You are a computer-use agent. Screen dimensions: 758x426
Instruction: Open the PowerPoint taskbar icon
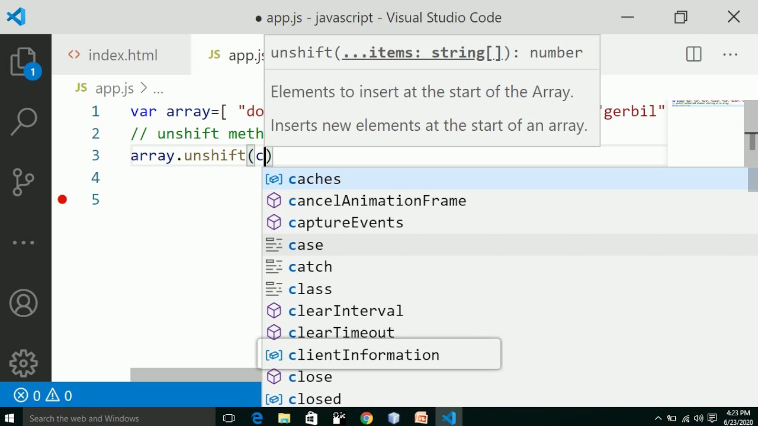[421, 418]
